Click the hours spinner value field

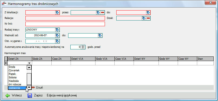pyautogui.click(x=76, y=47)
